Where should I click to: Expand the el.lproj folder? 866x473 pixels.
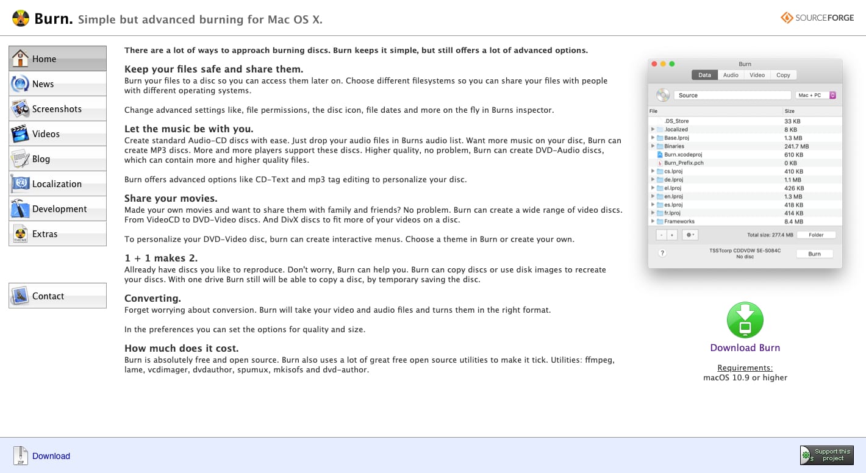653,188
